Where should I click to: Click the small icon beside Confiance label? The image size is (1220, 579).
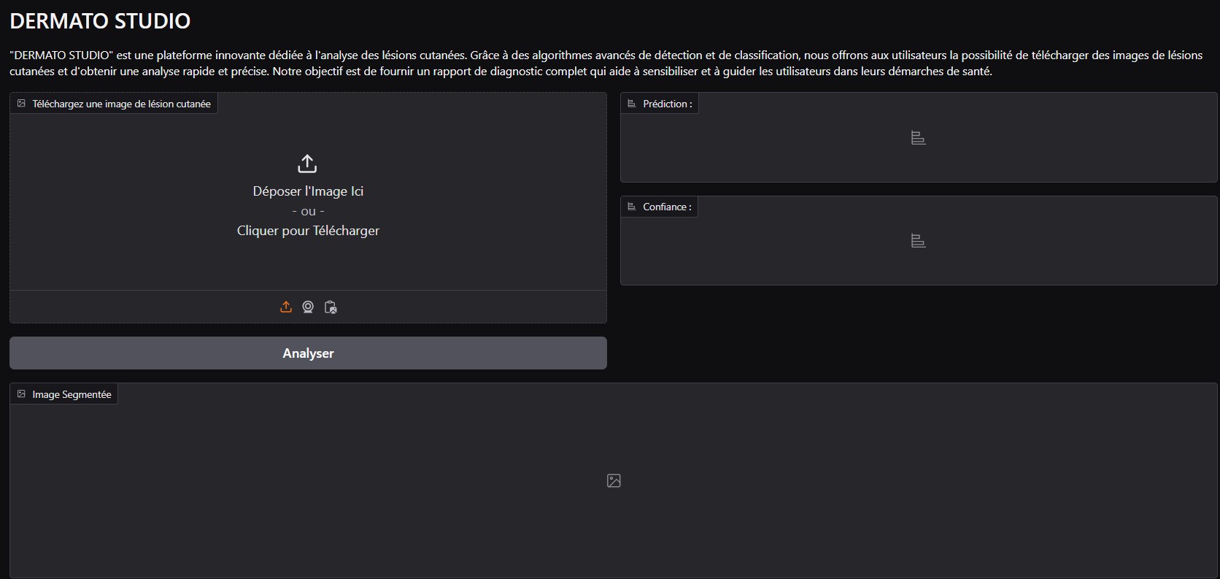[x=632, y=207]
